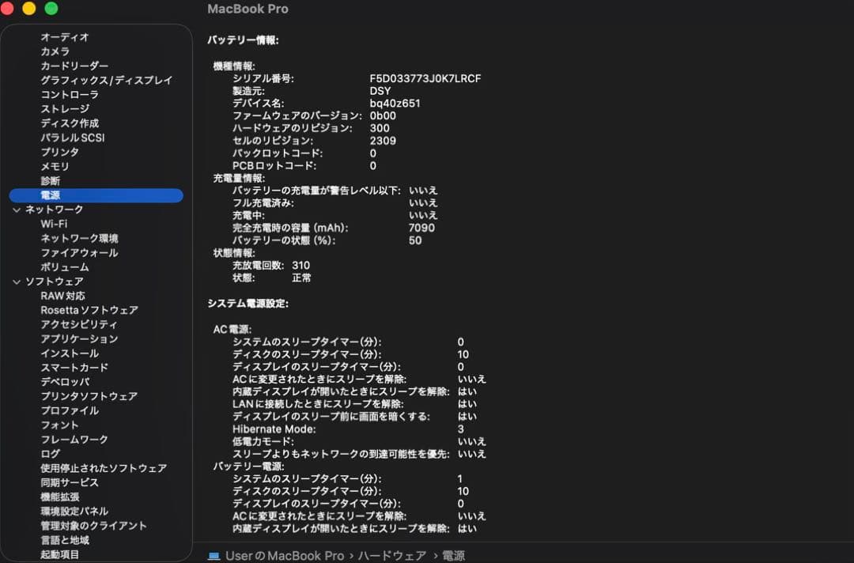
Task: Select ボリューム in the sidebar
Action: coord(65,266)
